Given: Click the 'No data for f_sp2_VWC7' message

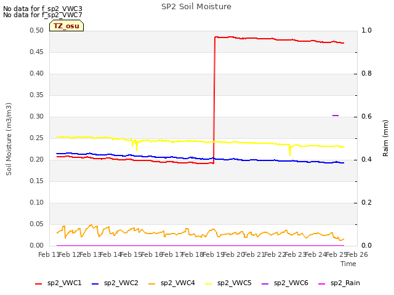Looking at the screenshot, I should (x=42, y=15).
